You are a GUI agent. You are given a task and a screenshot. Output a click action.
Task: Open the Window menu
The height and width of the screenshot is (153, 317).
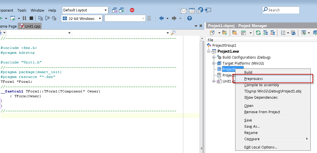pyautogui.click(x=37, y=10)
